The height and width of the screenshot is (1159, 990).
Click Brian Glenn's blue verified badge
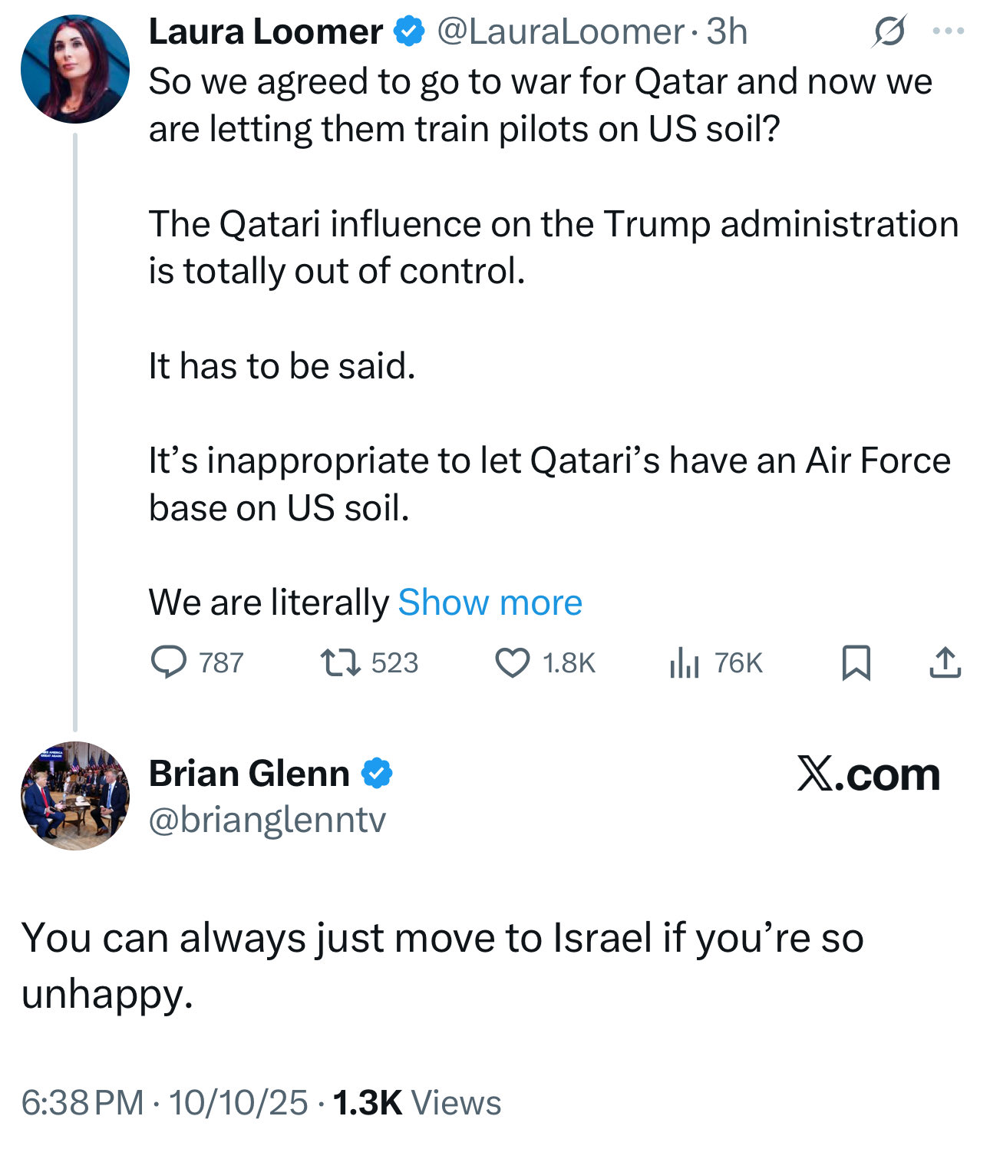(377, 773)
